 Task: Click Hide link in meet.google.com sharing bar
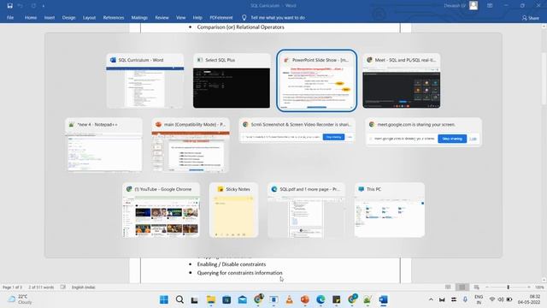point(473,139)
